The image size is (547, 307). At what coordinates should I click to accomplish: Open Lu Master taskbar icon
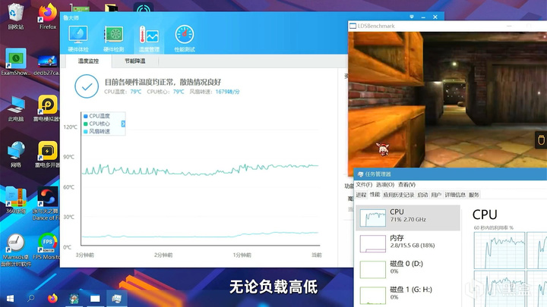click(x=74, y=299)
